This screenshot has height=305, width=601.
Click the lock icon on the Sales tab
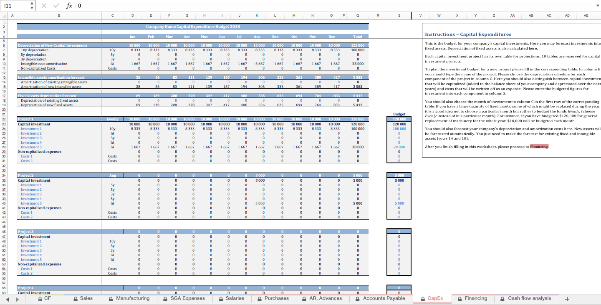[75, 299]
